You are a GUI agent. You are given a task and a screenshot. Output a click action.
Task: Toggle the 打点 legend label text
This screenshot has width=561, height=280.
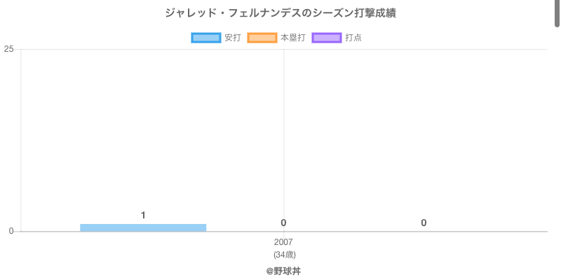coord(353,38)
